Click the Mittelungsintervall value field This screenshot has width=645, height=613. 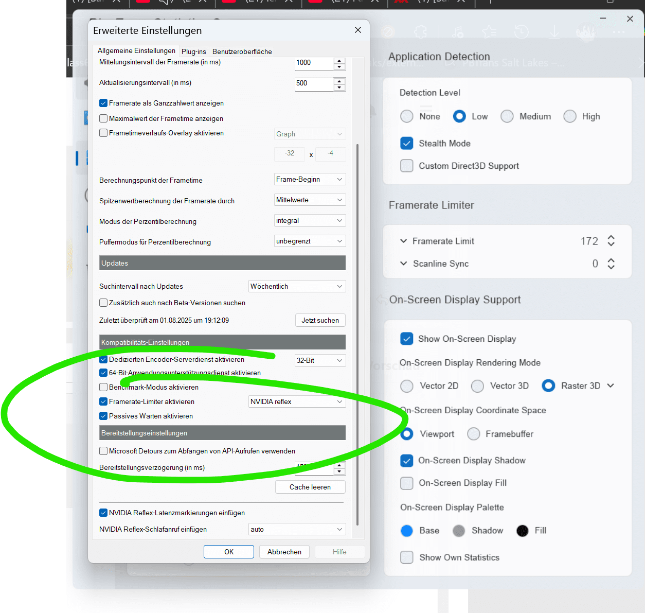(x=314, y=63)
